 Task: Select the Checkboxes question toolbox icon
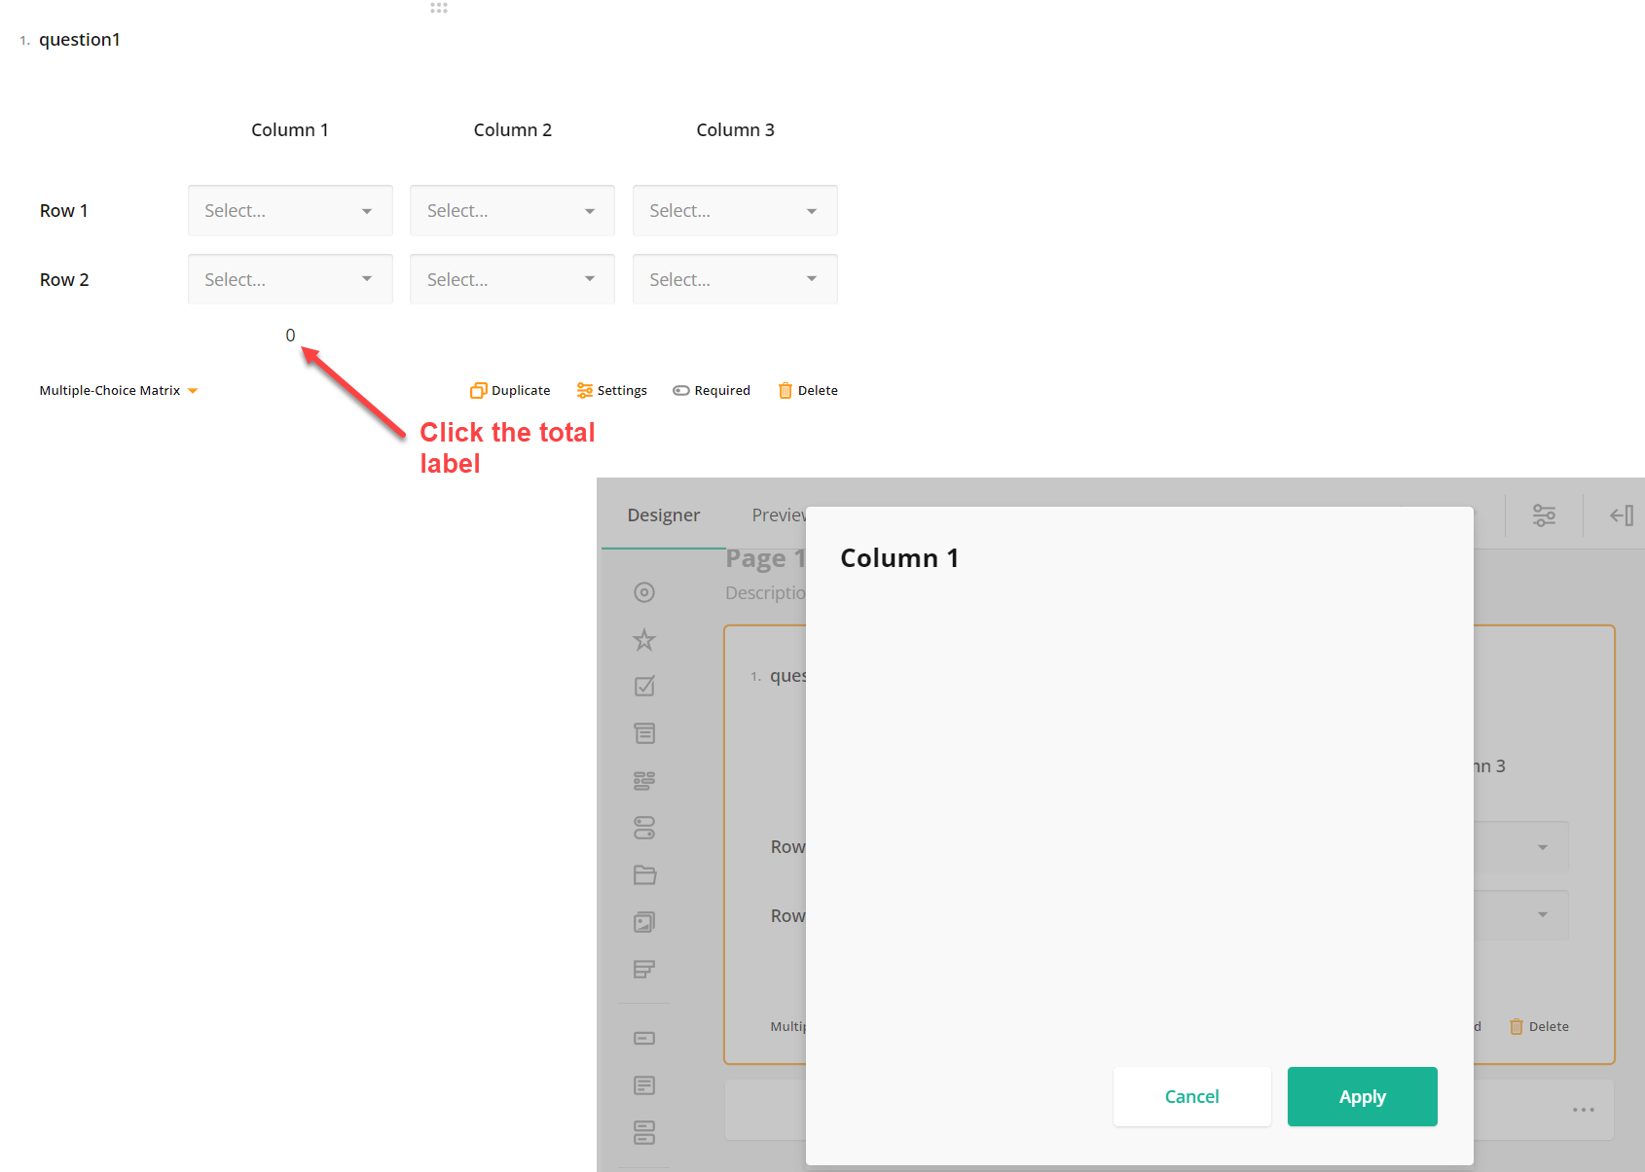[643, 686]
